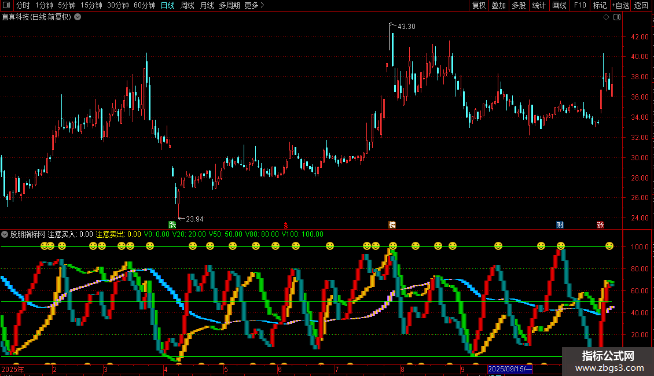The width and height of the screenshot is (654, 376).
Task: Click the diamond icon above the price axis
Action: (607, 17)
